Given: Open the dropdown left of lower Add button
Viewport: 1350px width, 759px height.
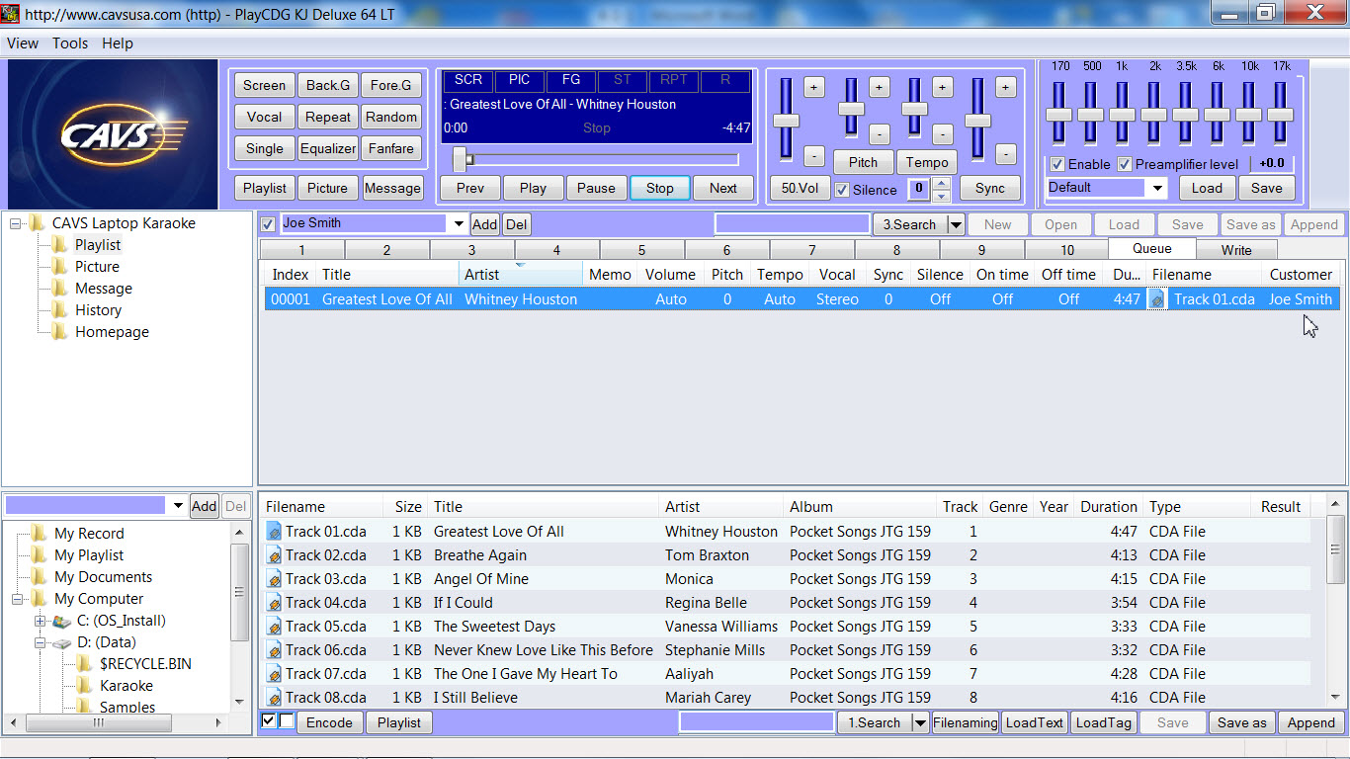Looking at the screenshot, I should click(x=178, y=506).
